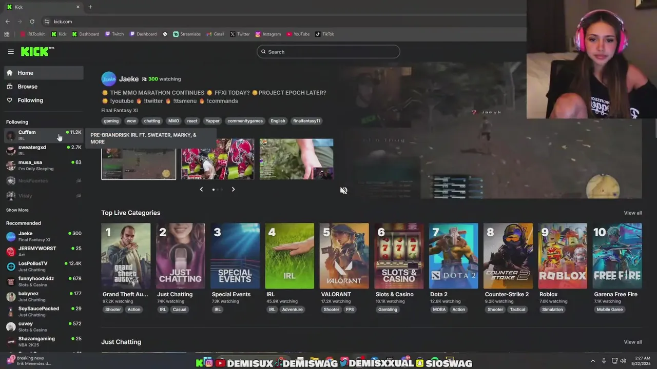Image resolution: width=657 pixels, height=369 pixels.
Task: Click Jaeke's avatar in the featured stream
Action: [109, 79]
